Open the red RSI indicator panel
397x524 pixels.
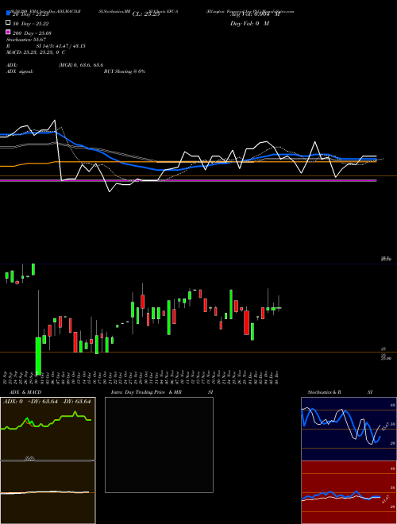pos(349,492)
